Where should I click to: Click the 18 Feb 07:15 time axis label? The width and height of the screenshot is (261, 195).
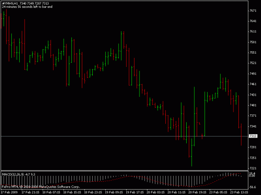[x=51, y=192]
